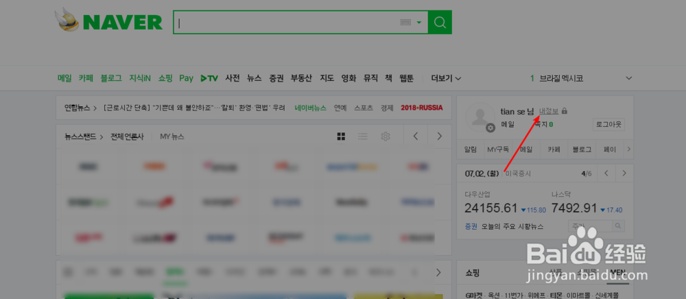The height and width of the screenshot is (299, 686).
Task: Open 사전 in the top navigation
Action: point(233,78)
